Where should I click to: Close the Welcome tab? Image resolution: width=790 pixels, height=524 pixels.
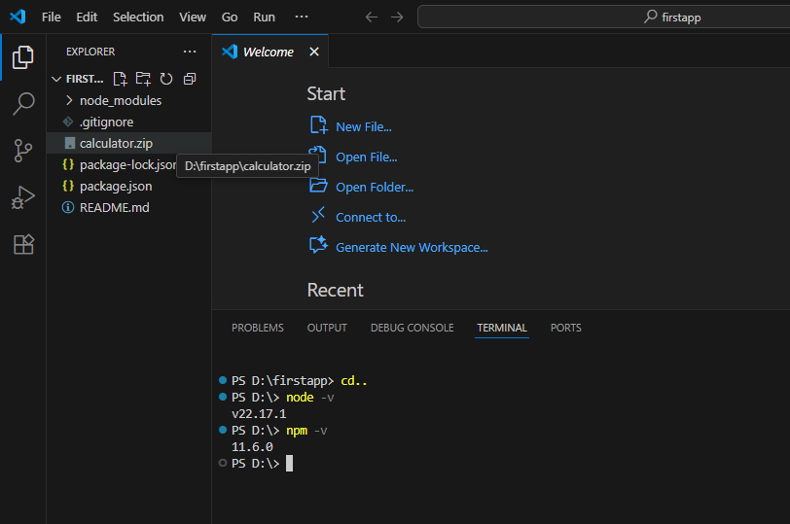point(314,52)
